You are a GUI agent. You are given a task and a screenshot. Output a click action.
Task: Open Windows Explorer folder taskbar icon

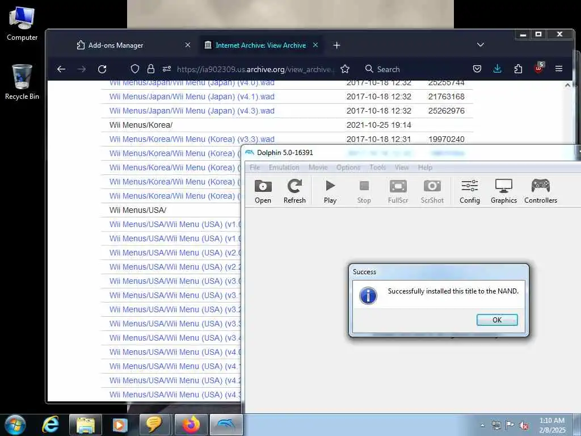tap(85, 425)
